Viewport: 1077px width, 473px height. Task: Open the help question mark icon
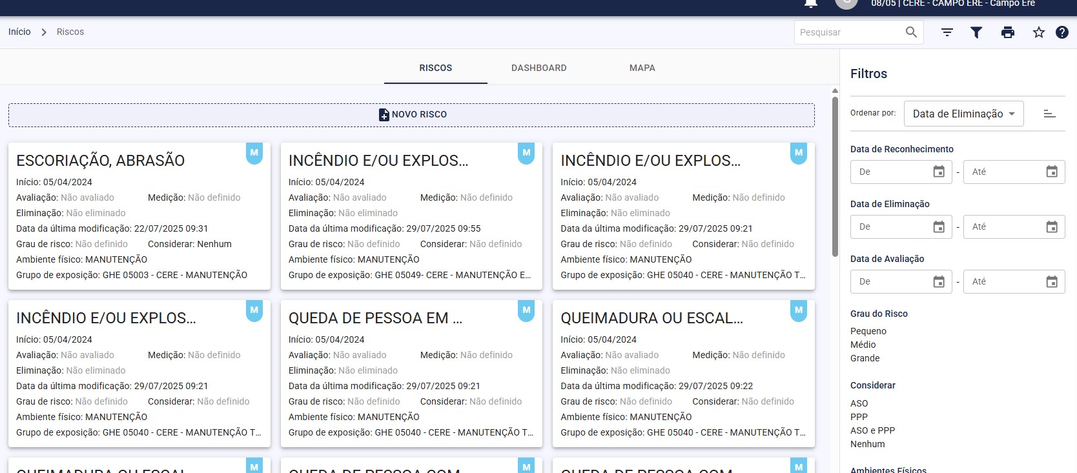click(x=1062, y=32)
